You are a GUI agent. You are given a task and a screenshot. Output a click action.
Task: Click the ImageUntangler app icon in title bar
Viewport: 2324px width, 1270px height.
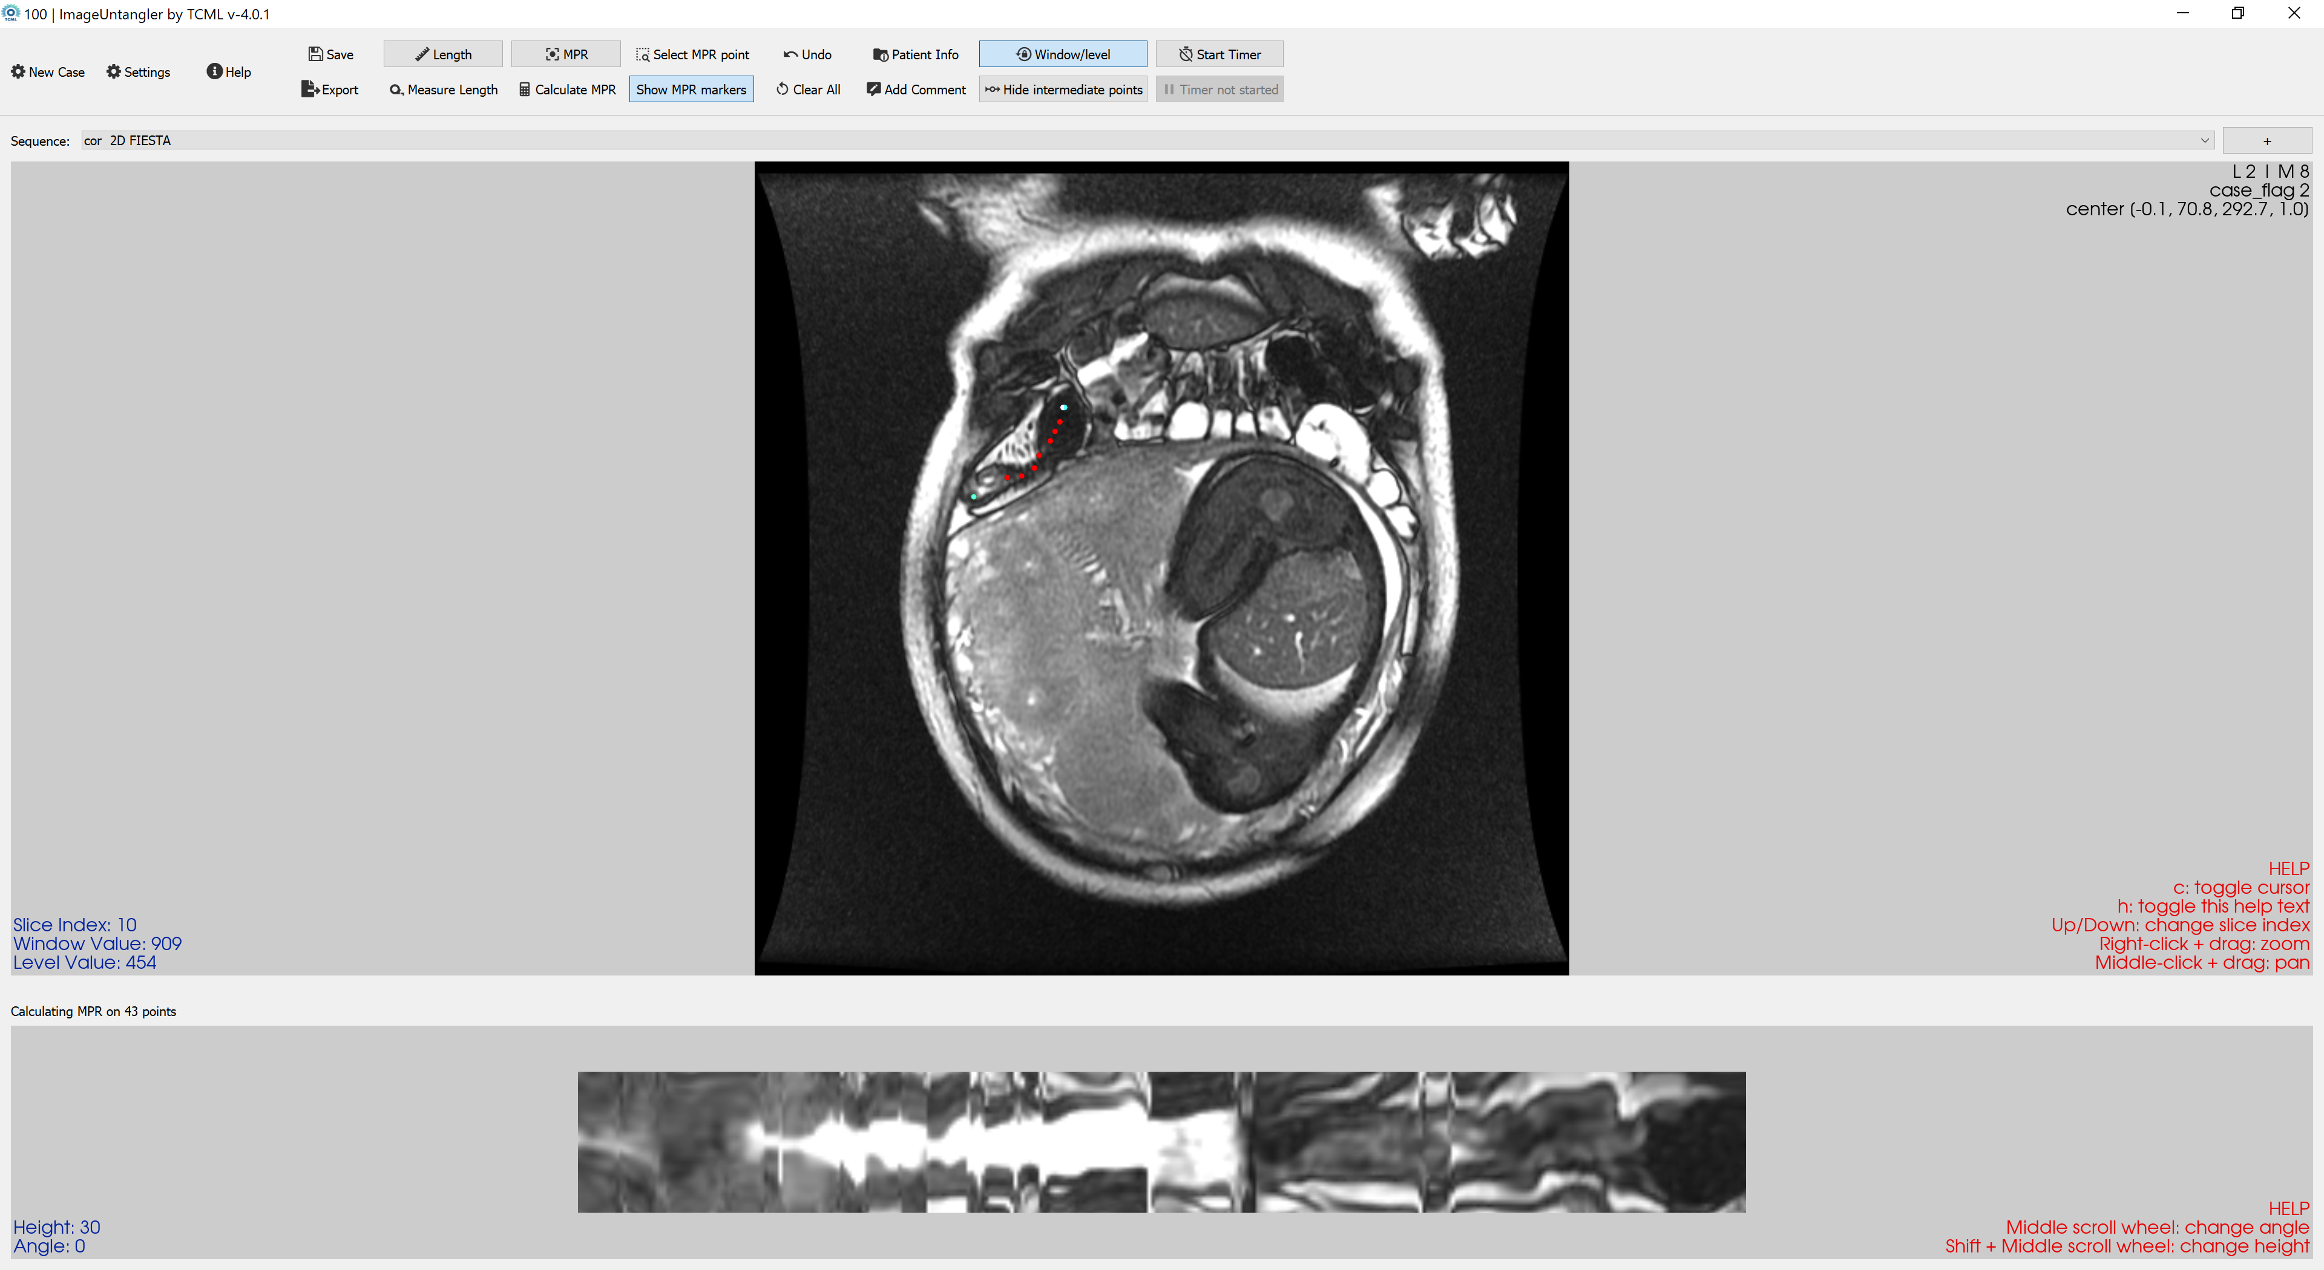tap(11, 13)
